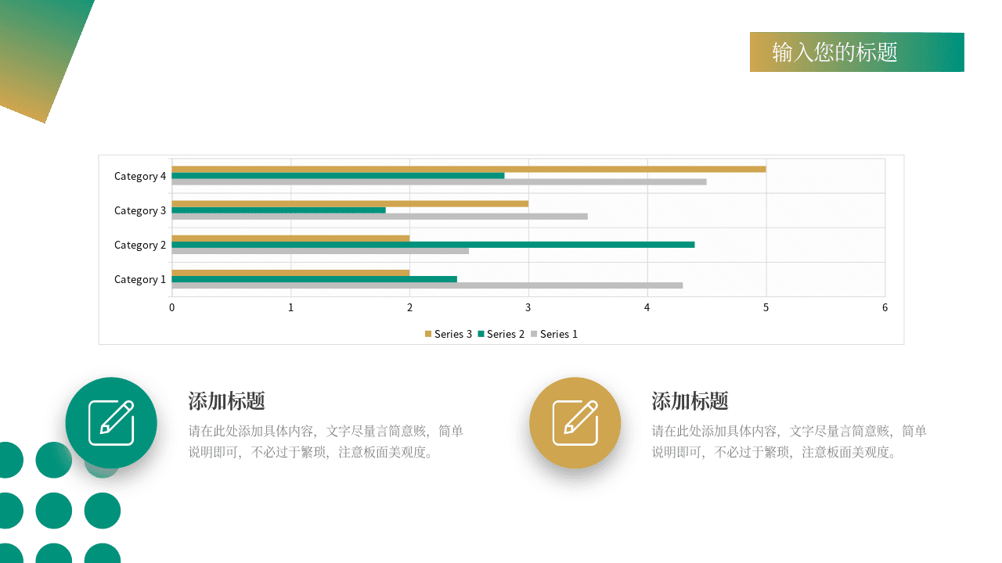The width and height of the screenshot is (1002, 563).
Task: Select the Category 2 axis label
Action: (x=140, y=245)
